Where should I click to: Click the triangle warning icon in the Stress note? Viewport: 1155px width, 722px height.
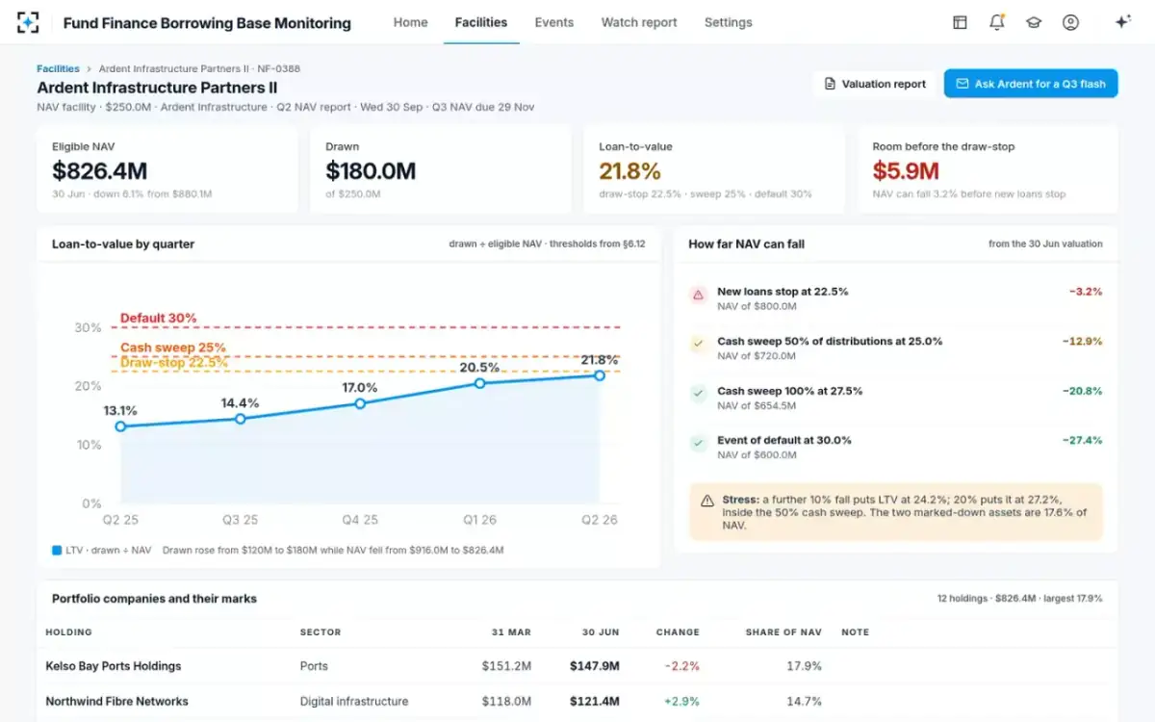[707, 501]
